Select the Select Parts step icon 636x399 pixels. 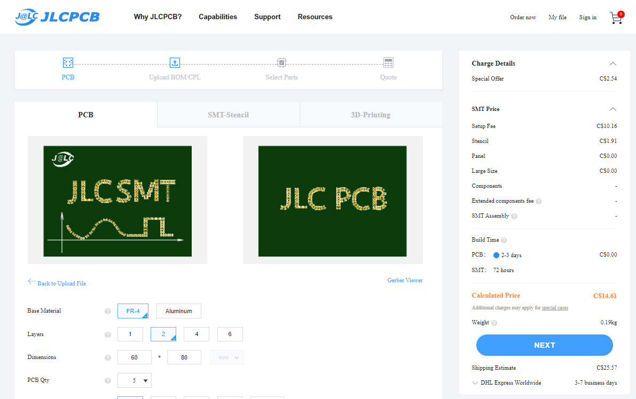click(281, 63)
